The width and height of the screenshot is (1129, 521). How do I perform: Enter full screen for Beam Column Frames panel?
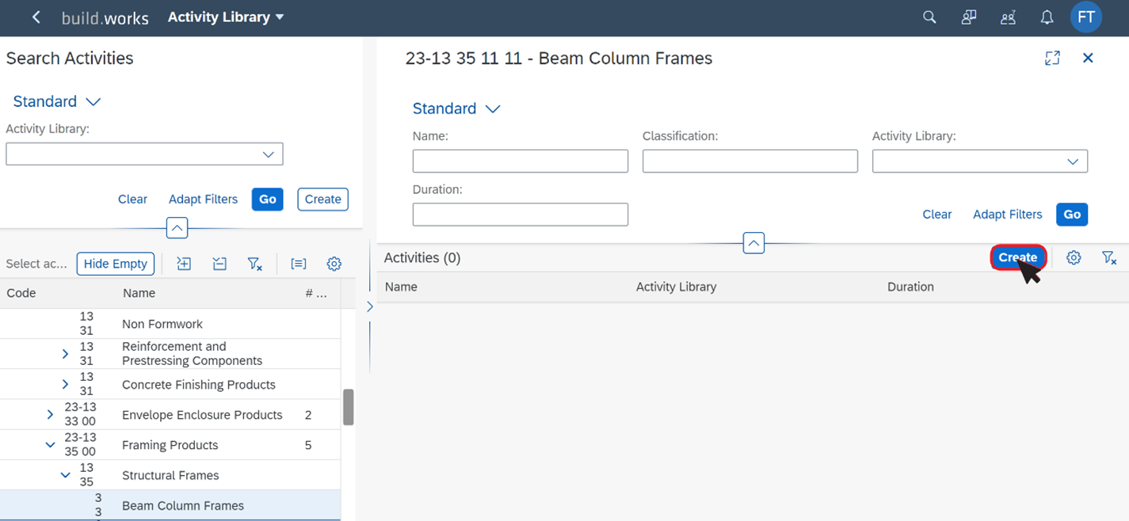[x=1052, y=58]
